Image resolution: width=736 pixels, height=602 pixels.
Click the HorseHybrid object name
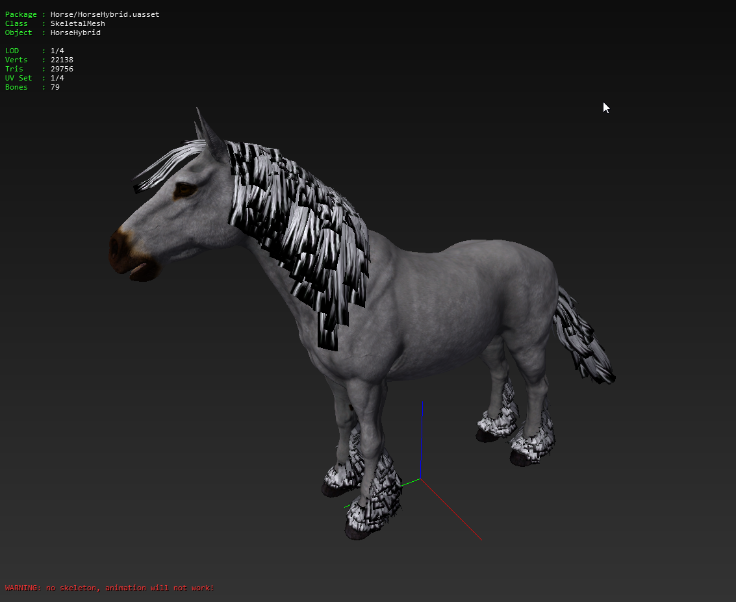75,32
